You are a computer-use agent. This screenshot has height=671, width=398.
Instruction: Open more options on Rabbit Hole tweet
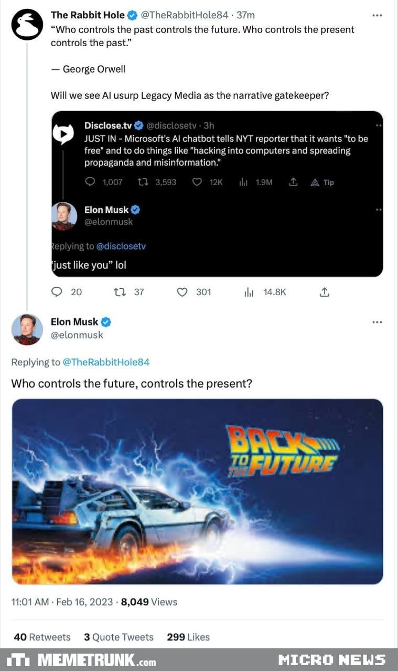coord(377,15)
